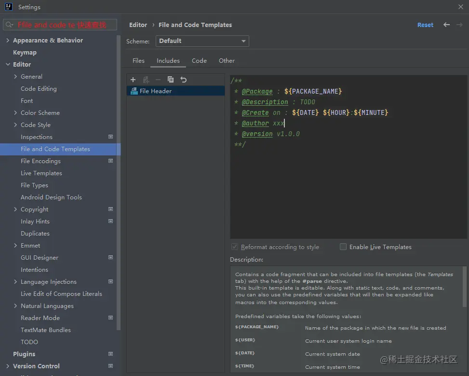Enable Live Templates checkbox

[343, 247]
